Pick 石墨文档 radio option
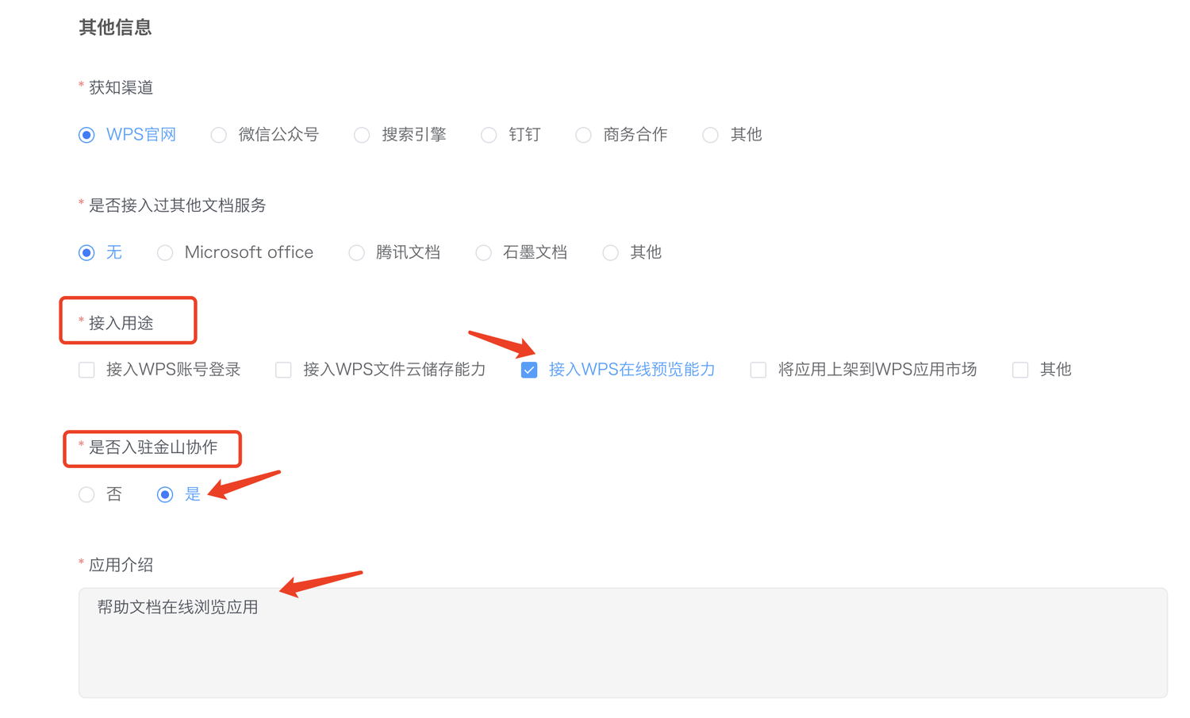 [x=483, y=253]
